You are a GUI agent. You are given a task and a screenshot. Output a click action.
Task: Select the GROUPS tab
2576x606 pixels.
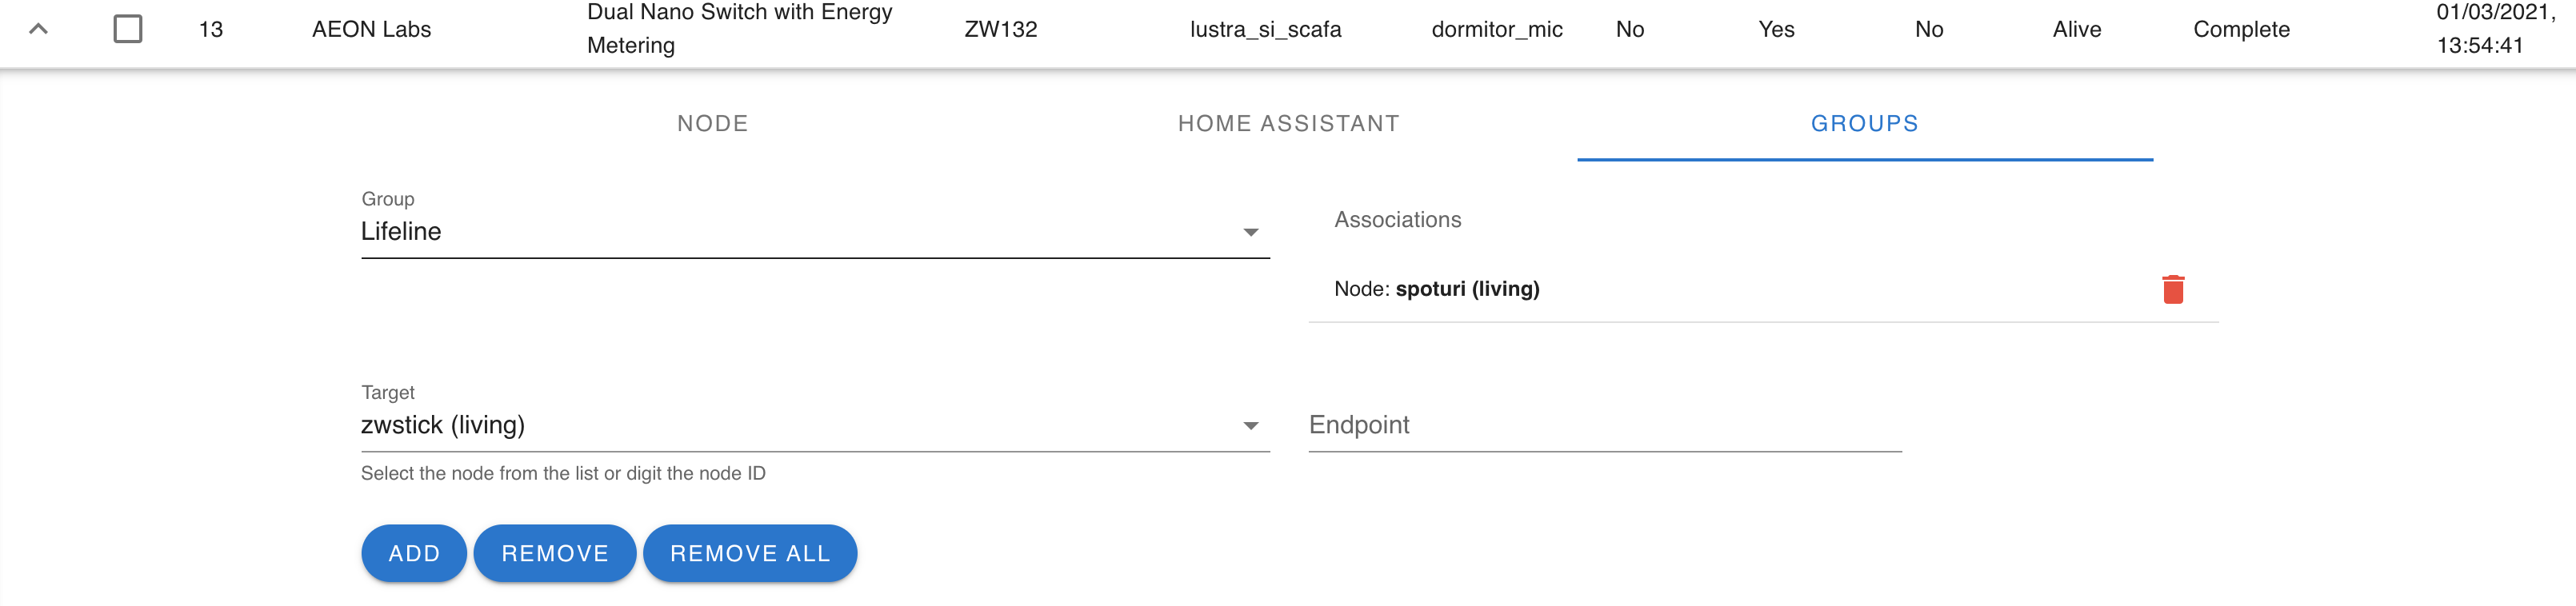[x=1864, y=123]
